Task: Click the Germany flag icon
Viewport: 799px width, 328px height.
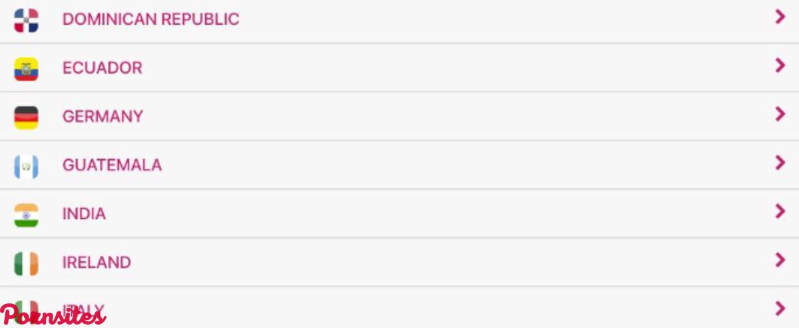Action: (x=26, y=117)
